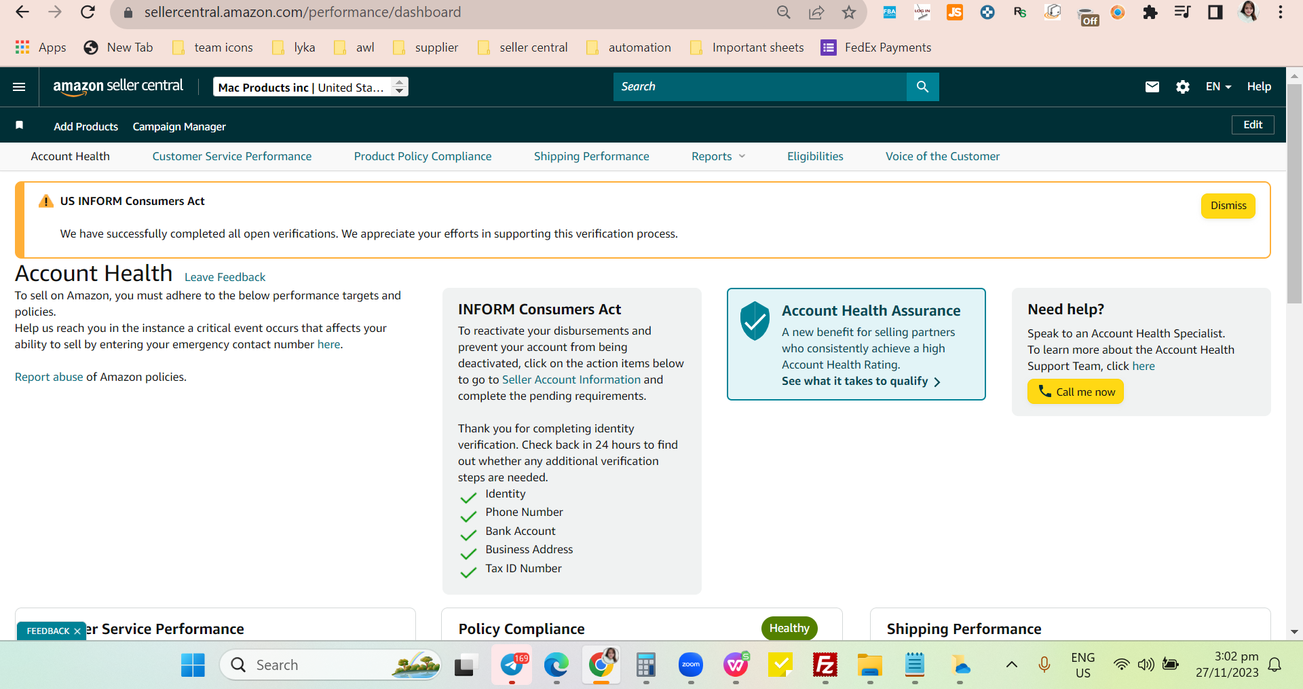Click the Healthy status badge

pos(789,629)
